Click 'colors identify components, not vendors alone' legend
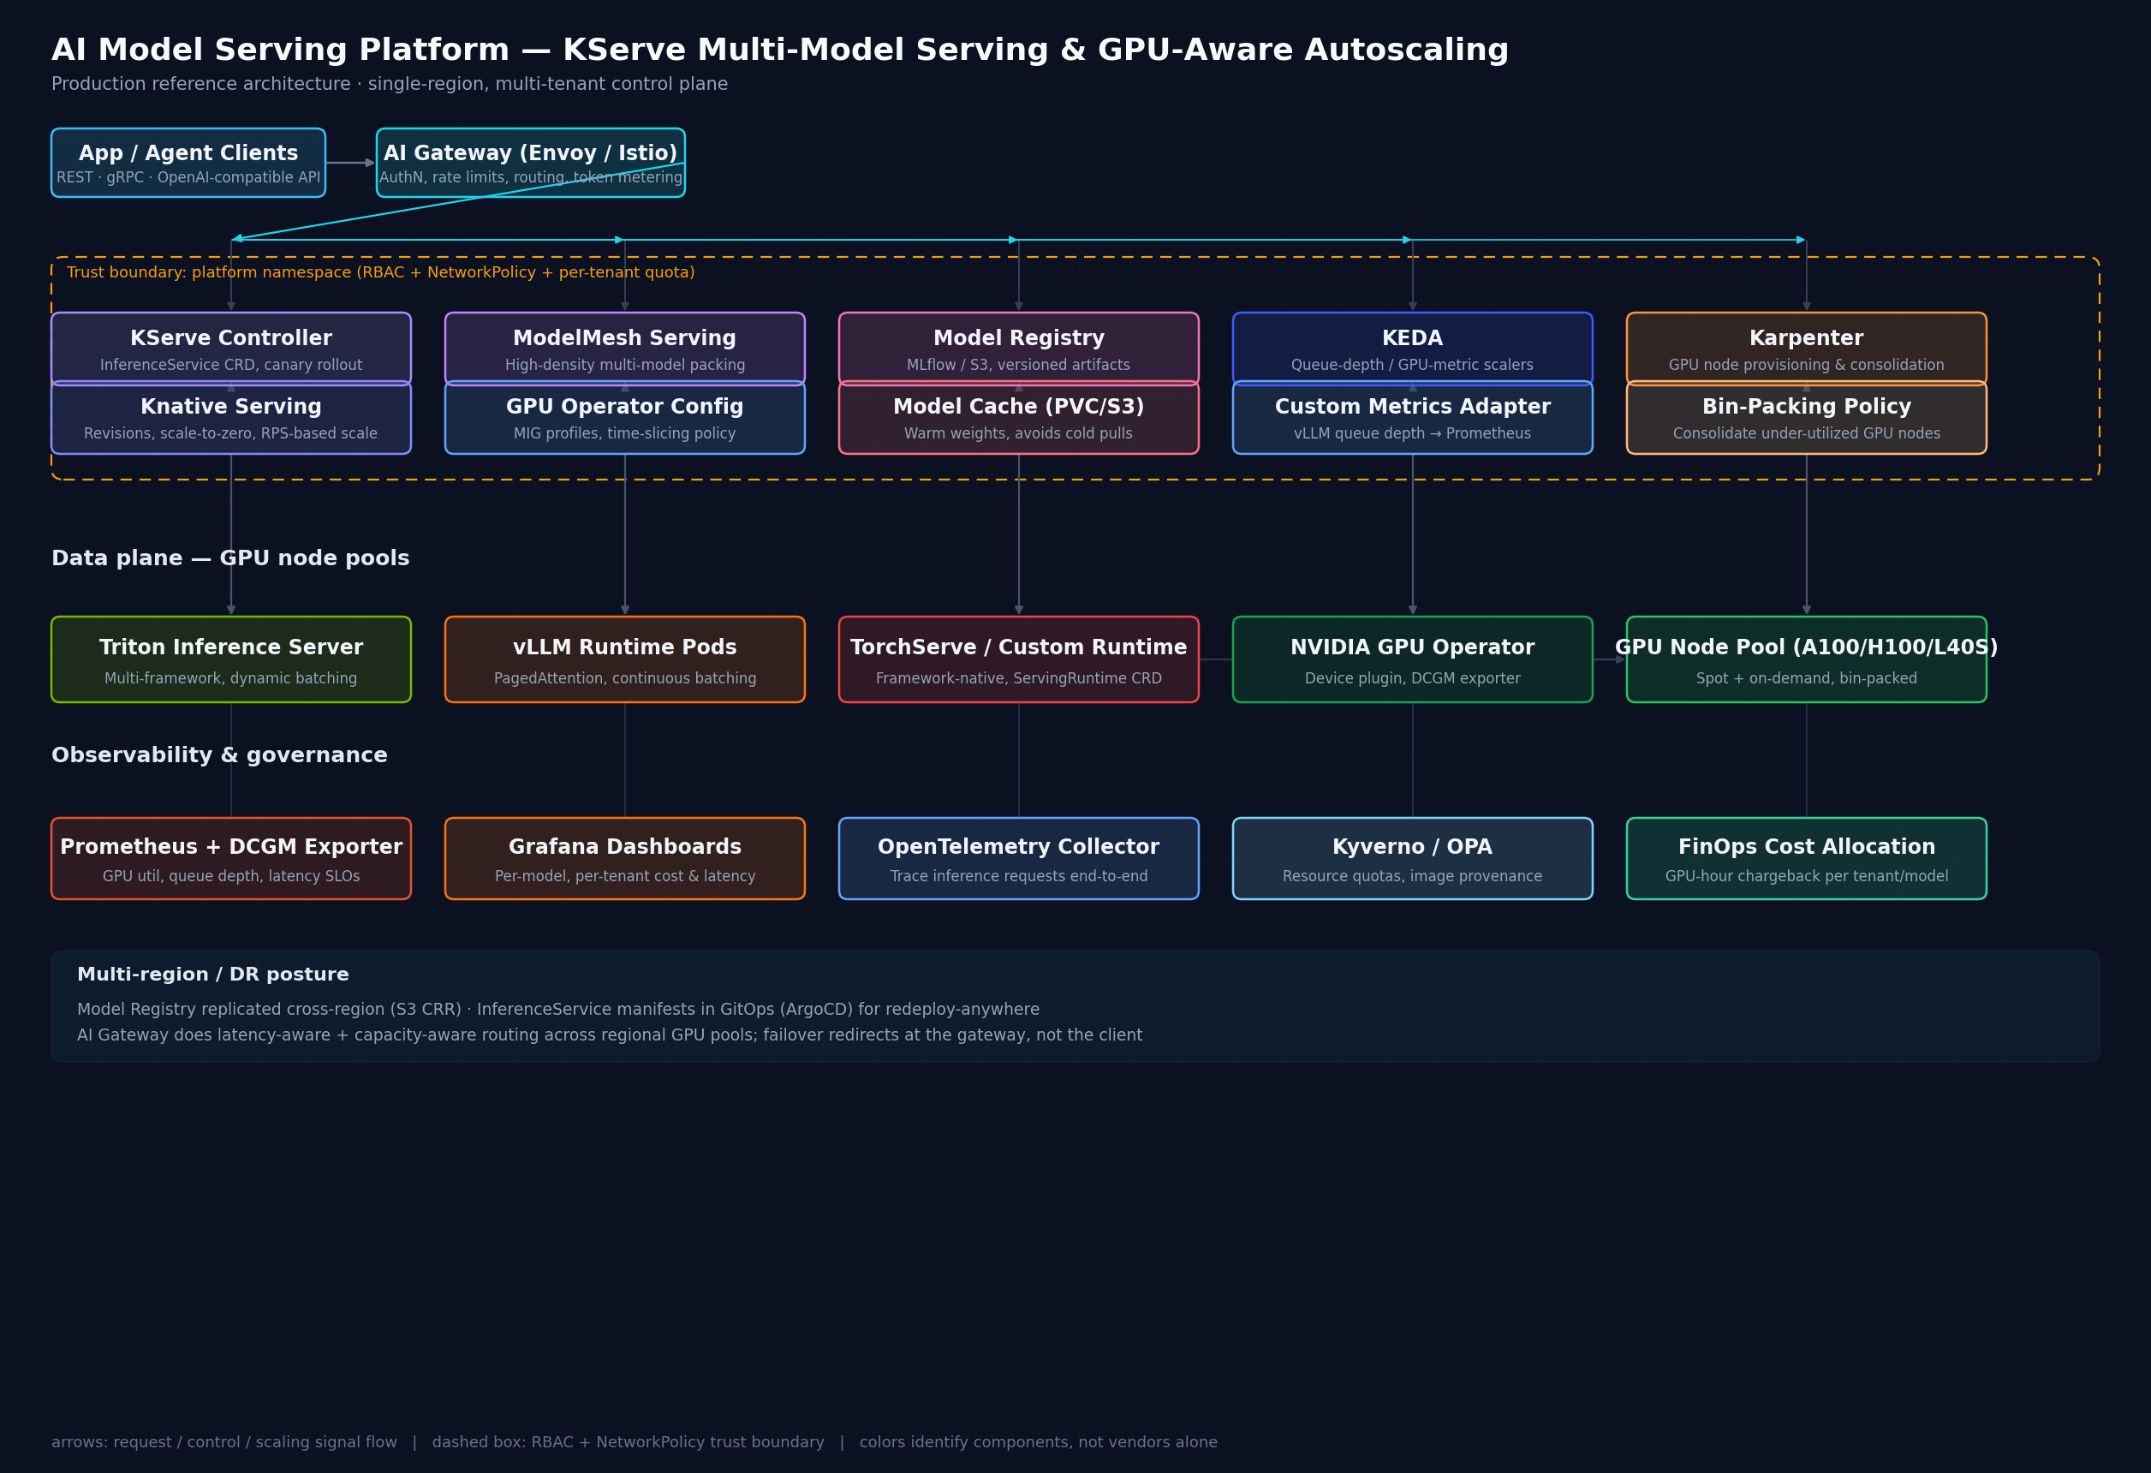This screenshot has width=2151, height=1473. tap(1039, 1442)
